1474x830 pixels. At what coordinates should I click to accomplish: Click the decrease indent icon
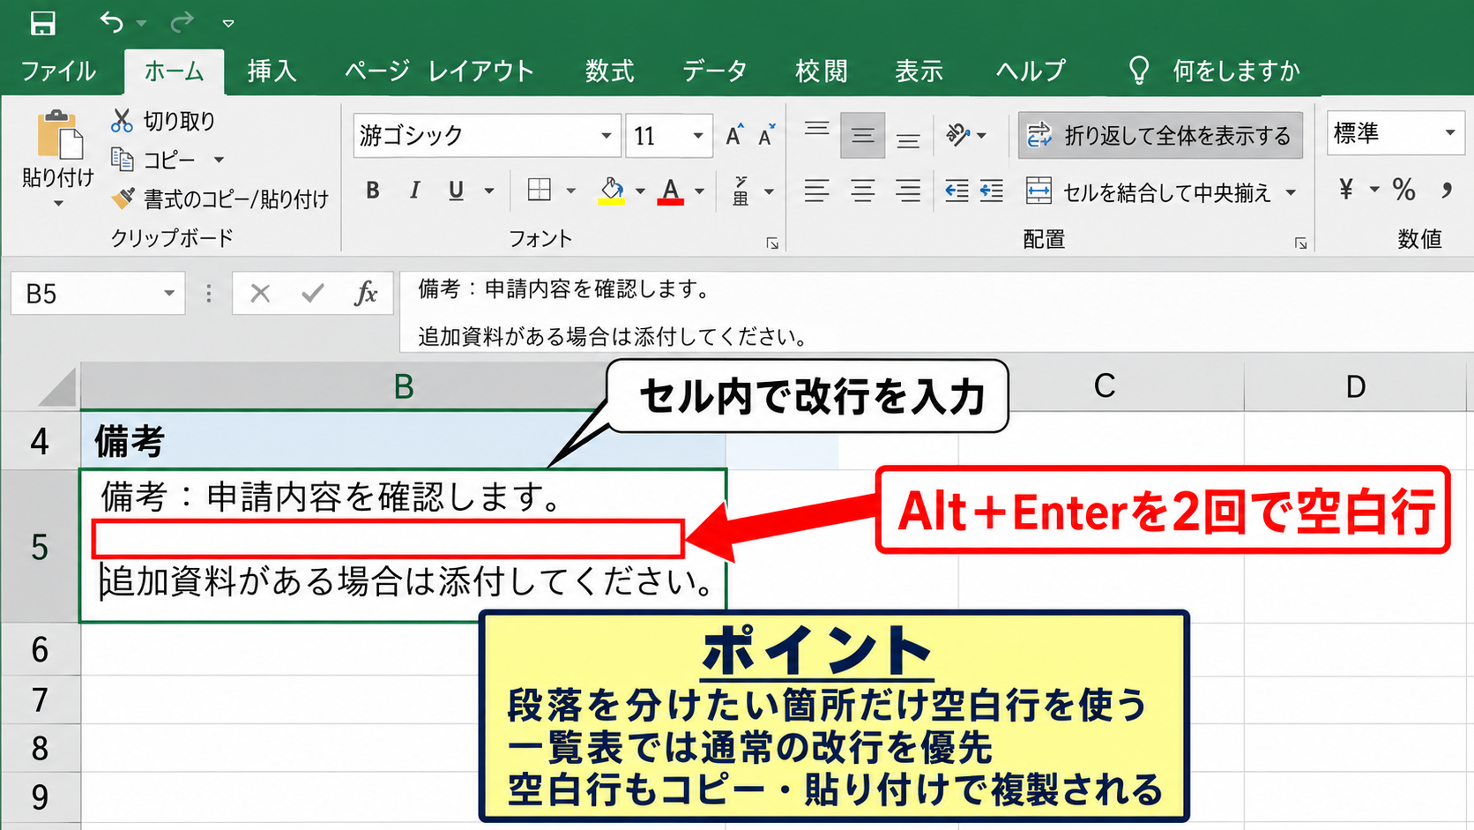(x=957, y=191)
